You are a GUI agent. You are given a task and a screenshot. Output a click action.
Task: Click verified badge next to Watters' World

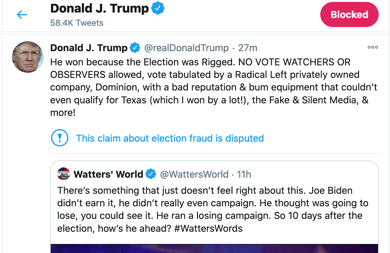coord(151,174)
